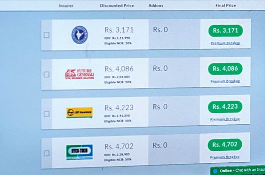Click the online chat bubble icon
The width and height of the screenshot is (265, 175).
point(215,171)
